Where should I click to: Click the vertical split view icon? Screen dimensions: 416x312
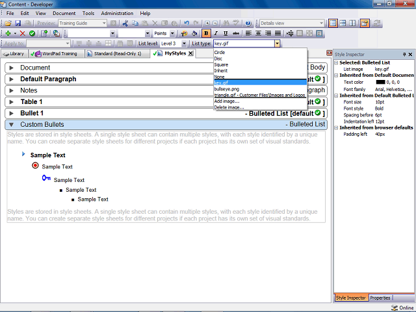[352, 23]
